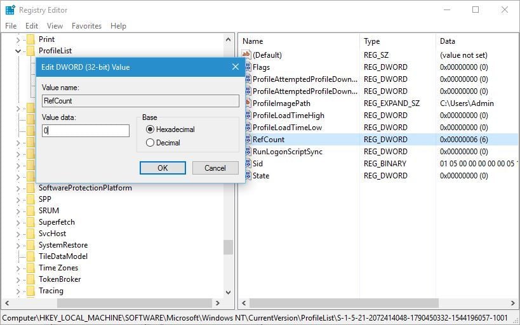
Task: Select the Sid value name
Action: (x=258, y=164)
